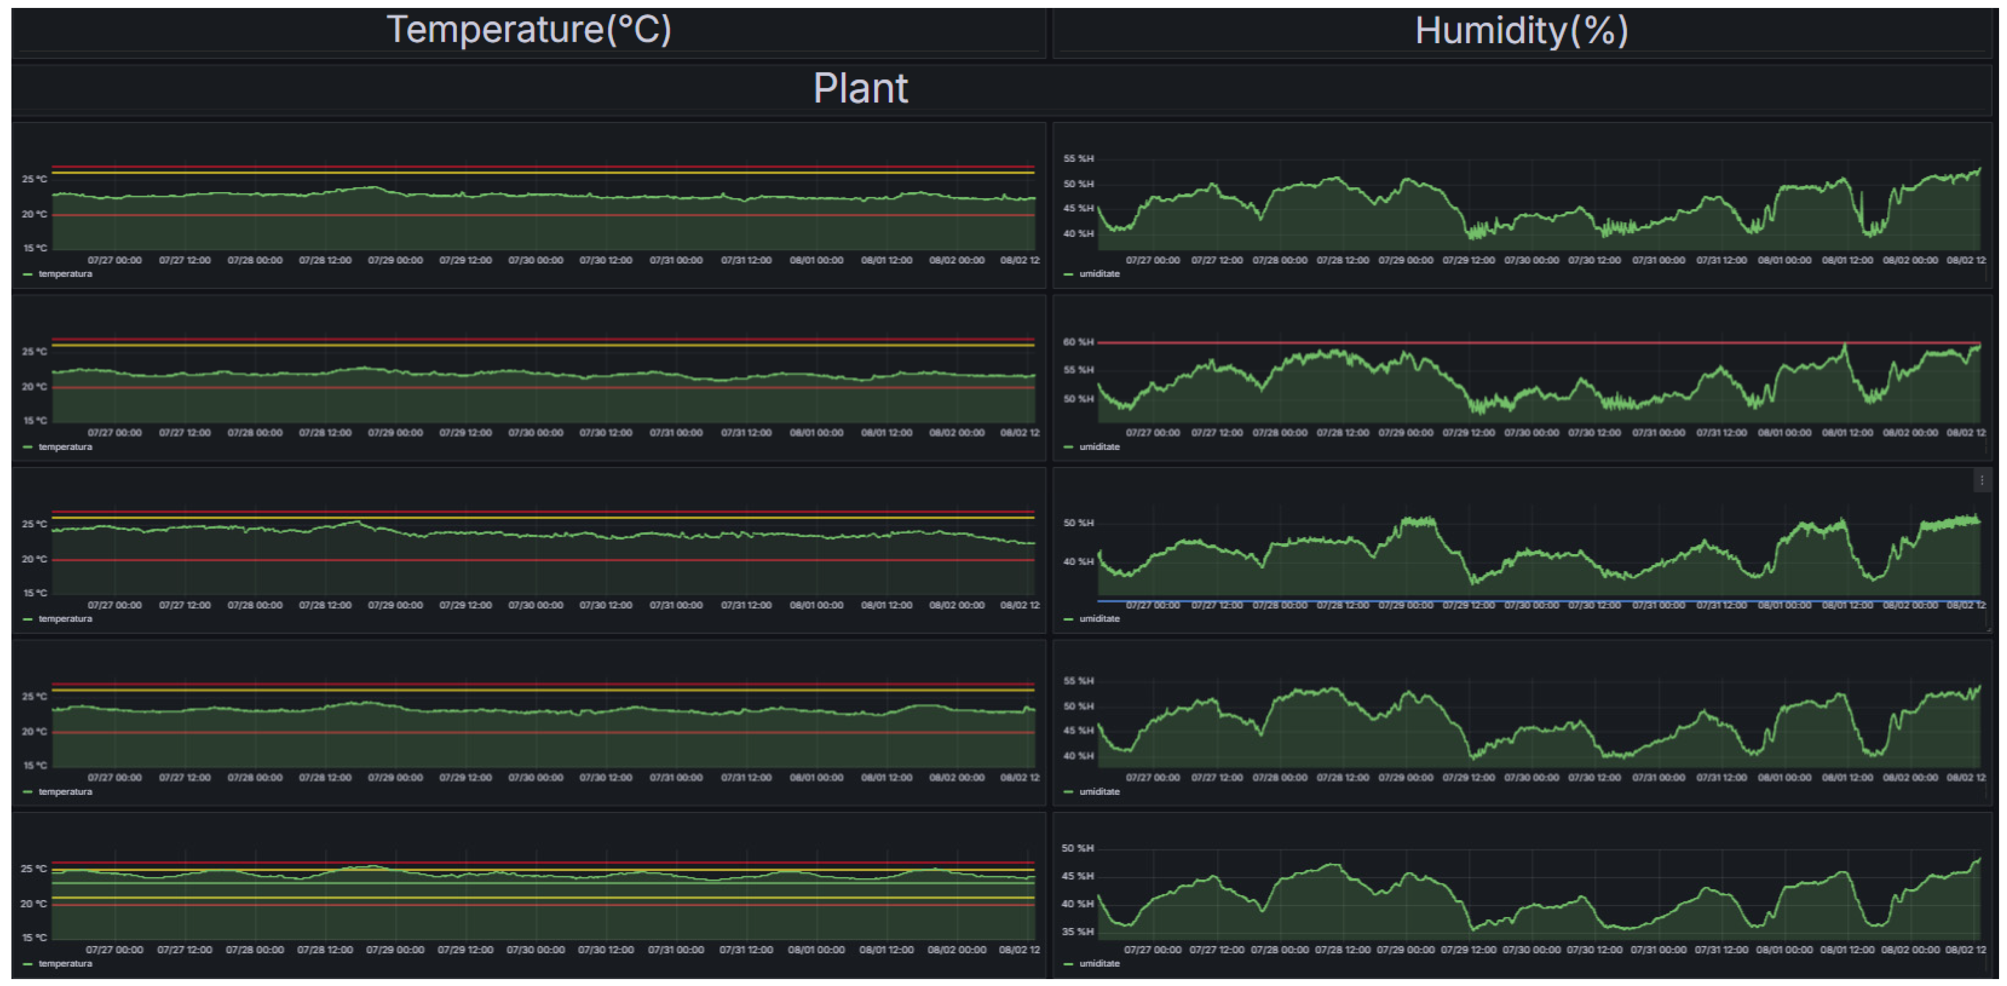
Task: Toggle the umiditate legend in the fourth humidity panel
Action: coord(1099,792)
